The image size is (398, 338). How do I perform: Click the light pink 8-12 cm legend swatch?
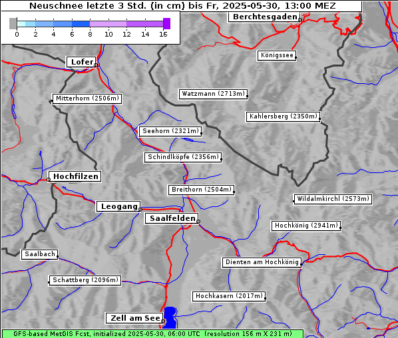point(108,24)
